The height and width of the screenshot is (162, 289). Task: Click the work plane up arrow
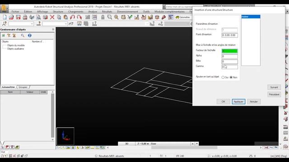click(192, 144)
